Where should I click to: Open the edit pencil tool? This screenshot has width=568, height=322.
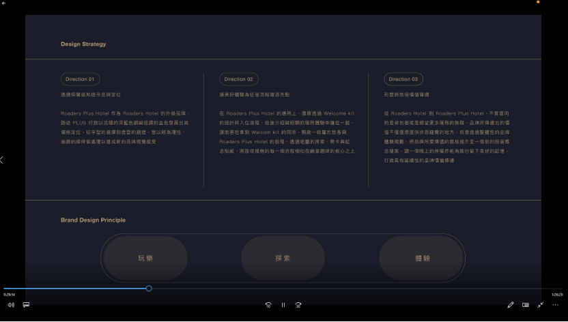[x=511, y=305]
